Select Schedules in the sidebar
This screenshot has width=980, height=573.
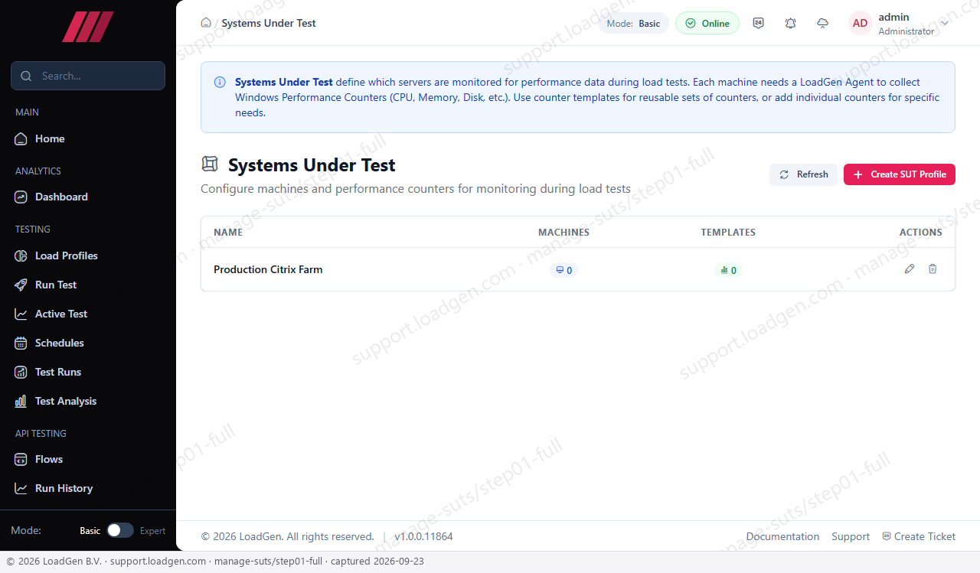88,343
